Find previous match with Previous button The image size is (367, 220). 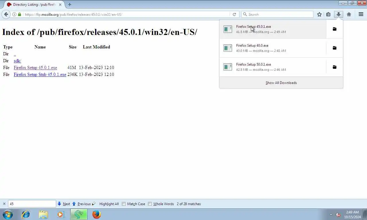pyautogui.click(x=81, y=204)
